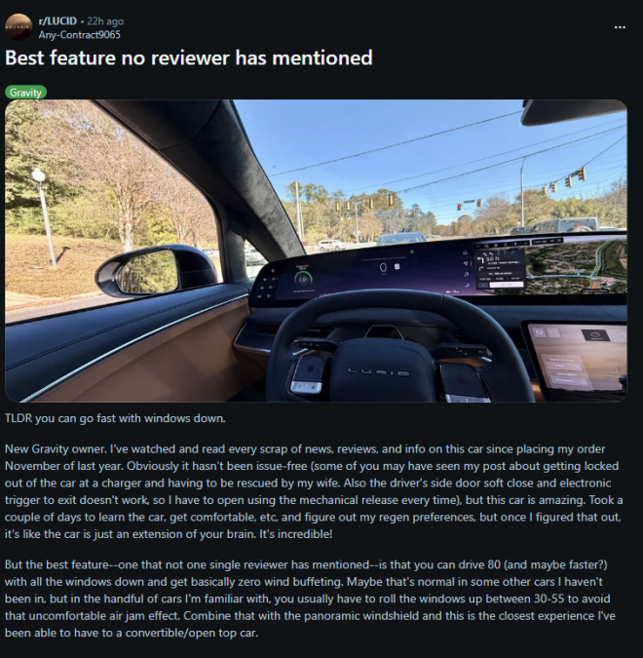
Task: Filter by the green Gravity flair
Action: click(25, 93)
